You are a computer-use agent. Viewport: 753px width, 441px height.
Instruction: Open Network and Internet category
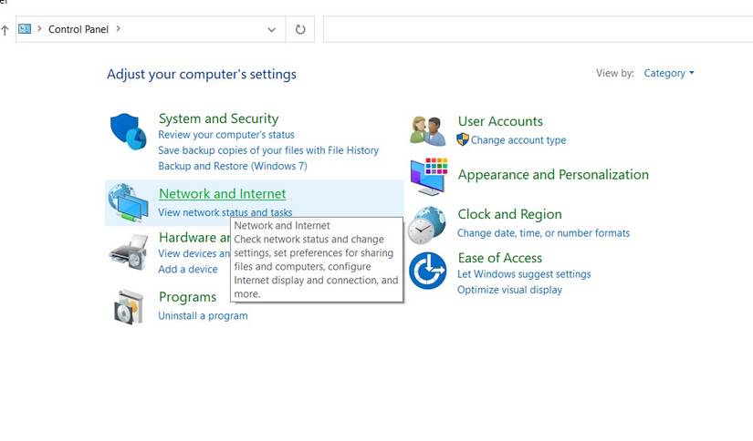[x=223, y=194]
